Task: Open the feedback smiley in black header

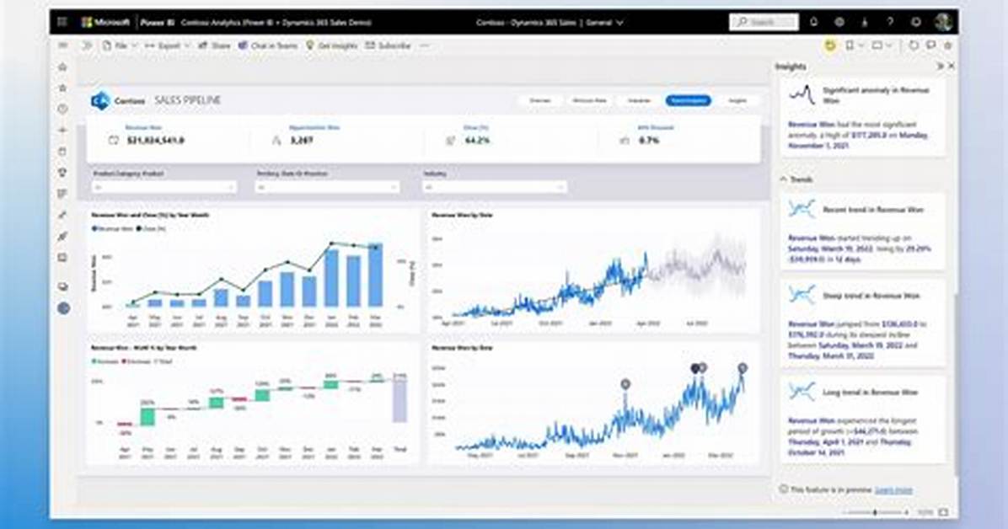Action: [916, 22]
